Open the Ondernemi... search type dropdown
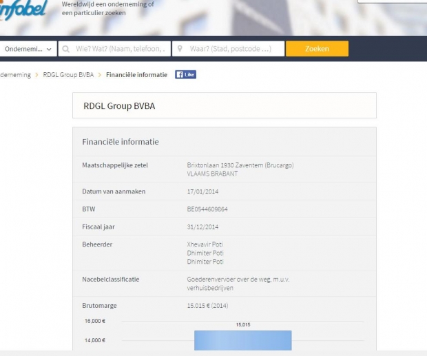 click(28, 49)
